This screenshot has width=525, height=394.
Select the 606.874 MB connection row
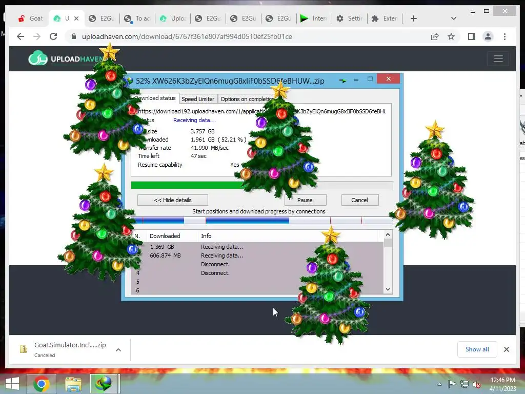258,255
